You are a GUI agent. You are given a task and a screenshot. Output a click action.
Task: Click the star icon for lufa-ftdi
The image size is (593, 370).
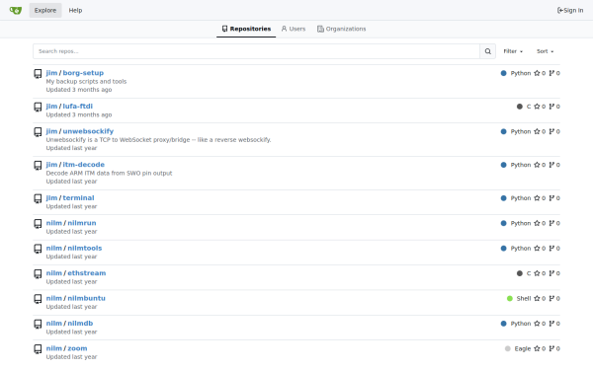coord(537,107)
